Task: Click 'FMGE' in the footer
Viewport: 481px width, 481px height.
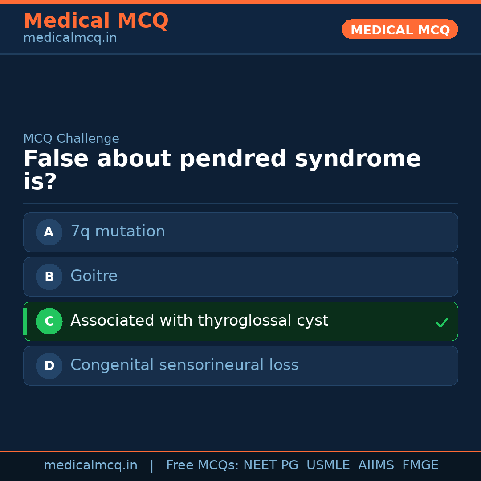Action: pyautogui.click(x=420, y=465)
